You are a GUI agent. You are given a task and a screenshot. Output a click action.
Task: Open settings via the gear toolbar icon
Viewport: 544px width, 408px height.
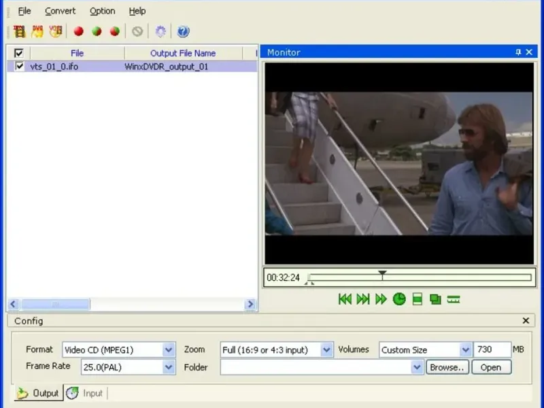pyautogui.click(x=160, y=31)
